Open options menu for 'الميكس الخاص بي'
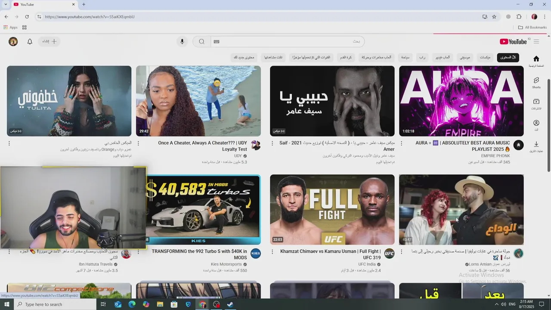Viewport: 551px width, 310px height. coord(9,143)
